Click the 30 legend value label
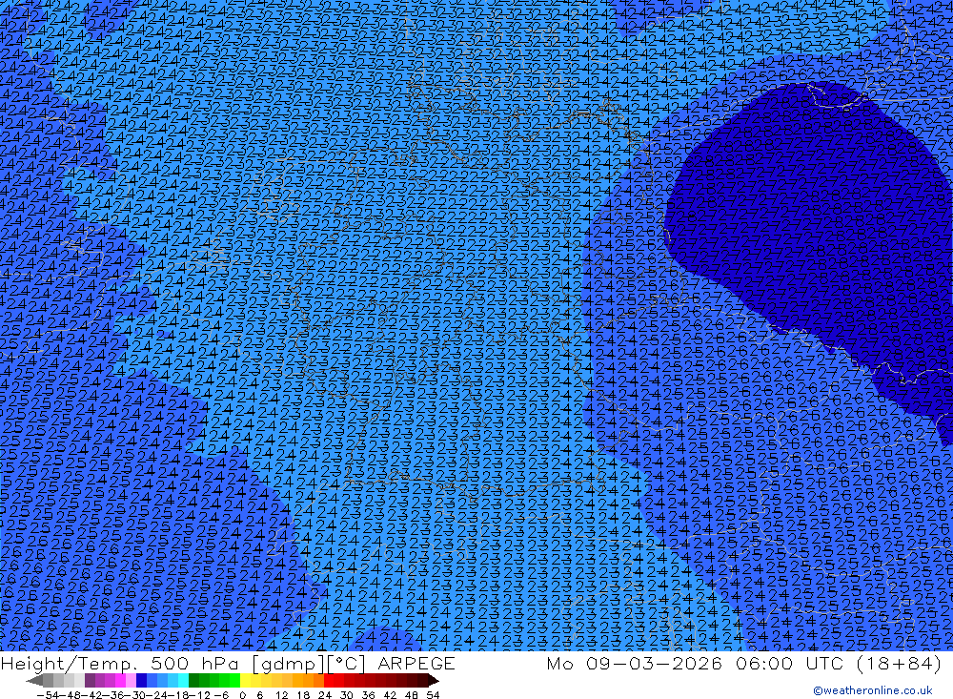This screenshot has width=953, height=699. pos(347,695)
